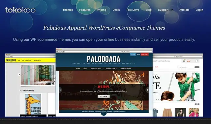Click the PALOOGADA site title

[x=104, y=59]
